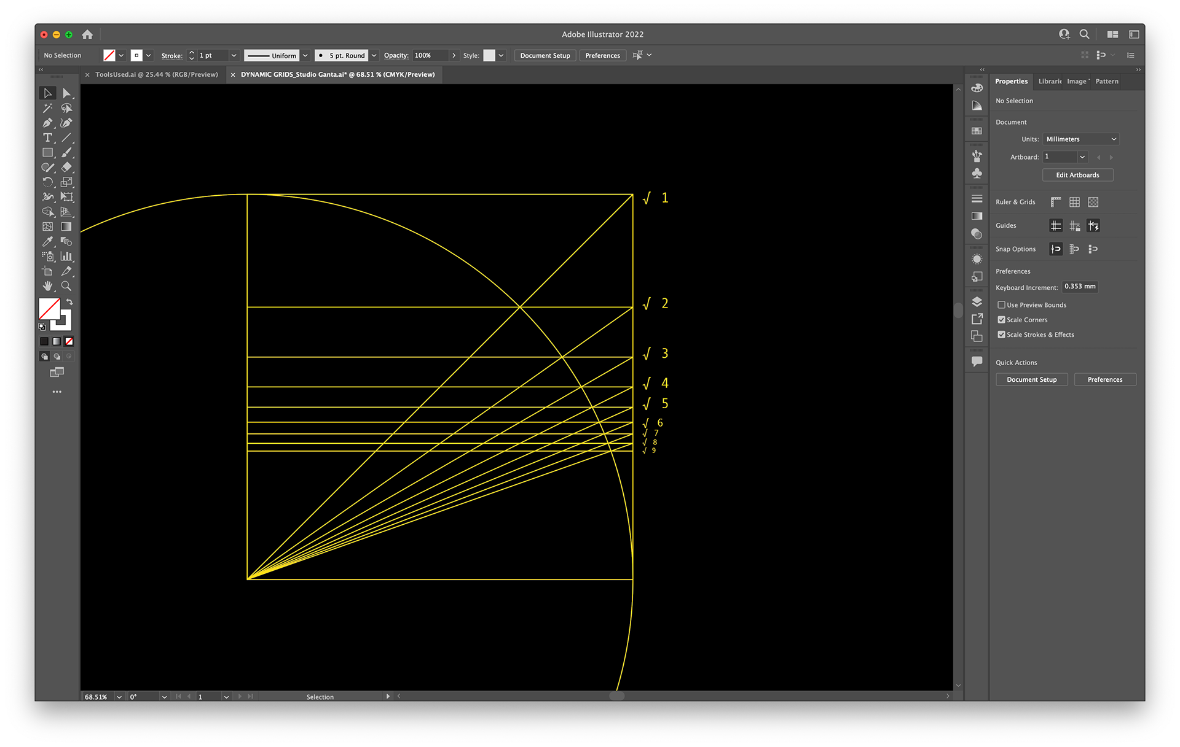Uncheck Scale Corners option
The height and width of the screenshot is (747, 1180).
1001,320
